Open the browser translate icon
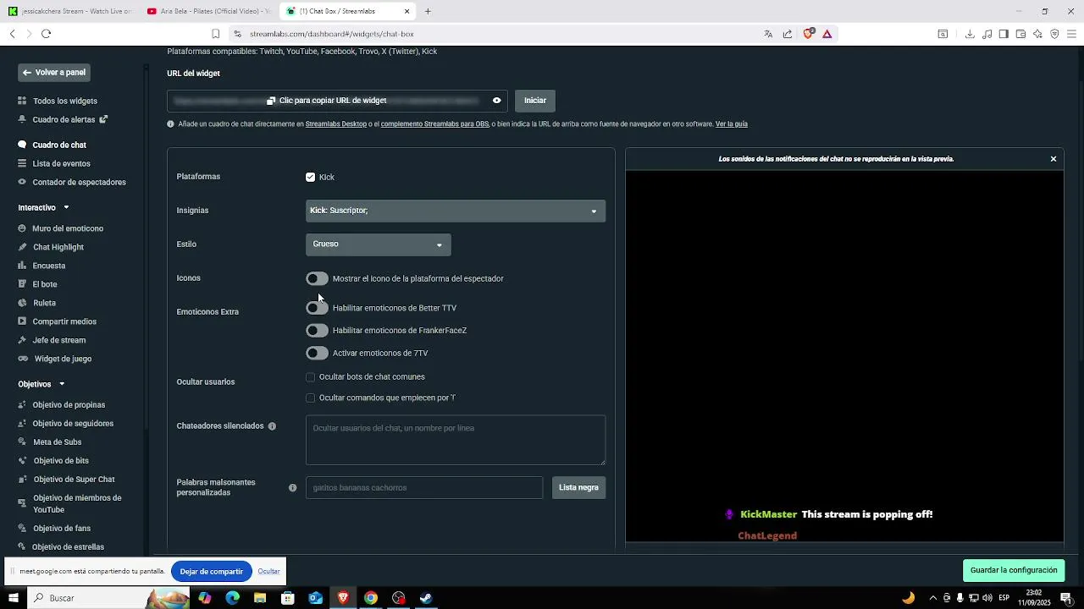Image resolution: width=1084 pixels, height=609 pixels. coord(768,34)
